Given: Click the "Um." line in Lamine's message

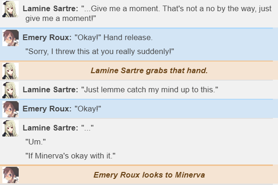Looking at the screenshot, I should click(36, 142).
